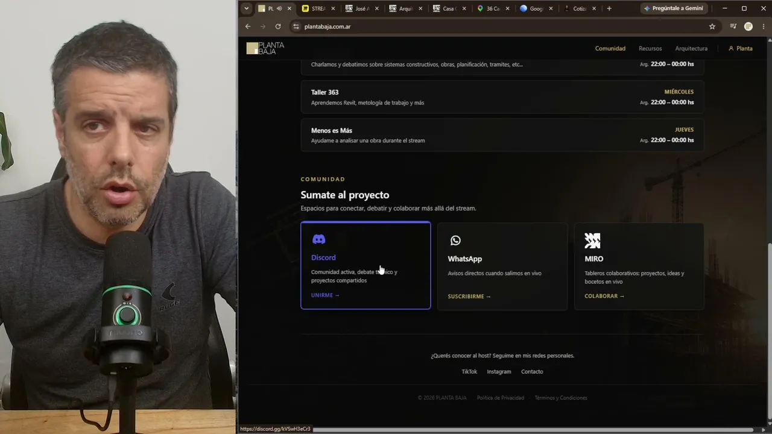The height and width of the screenshot is (434, 772).
Task: Click the WhatsApp logo icon
Action: pos(455,241)
